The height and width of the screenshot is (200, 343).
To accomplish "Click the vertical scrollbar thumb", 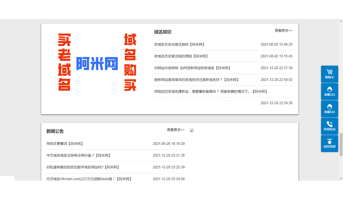I will point(341,145).
